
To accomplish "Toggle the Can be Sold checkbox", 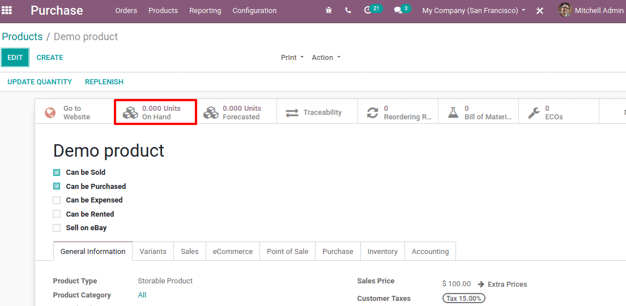I will pyautogui.click(x=57, y=173).
